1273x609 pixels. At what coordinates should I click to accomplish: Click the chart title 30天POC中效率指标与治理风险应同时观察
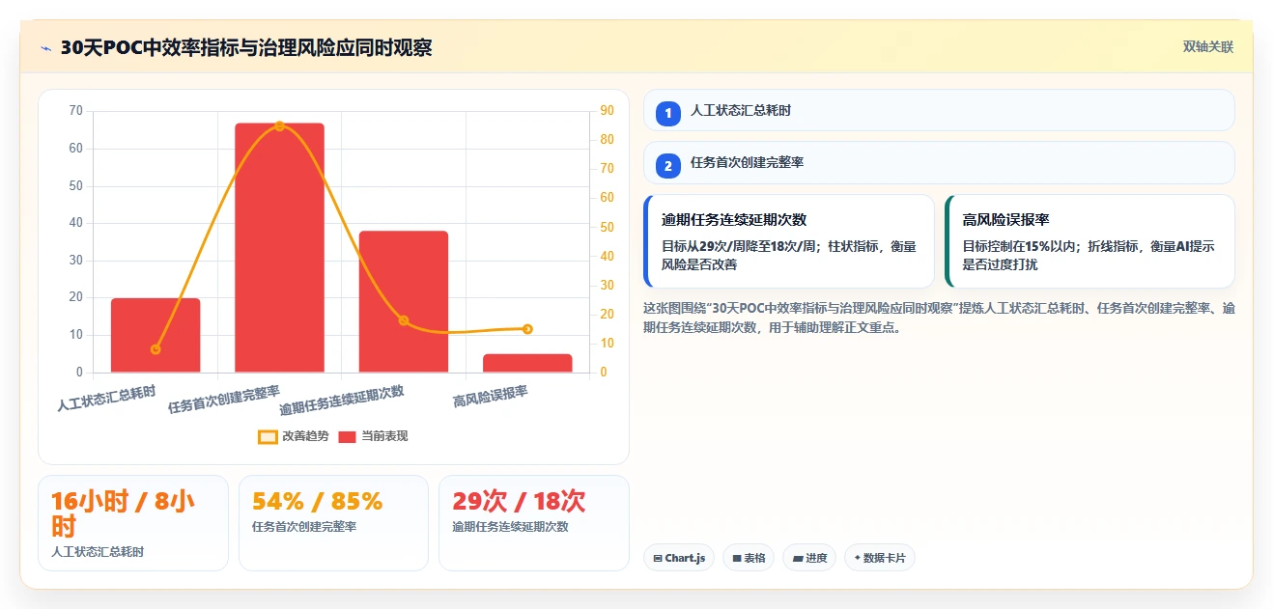246,47
